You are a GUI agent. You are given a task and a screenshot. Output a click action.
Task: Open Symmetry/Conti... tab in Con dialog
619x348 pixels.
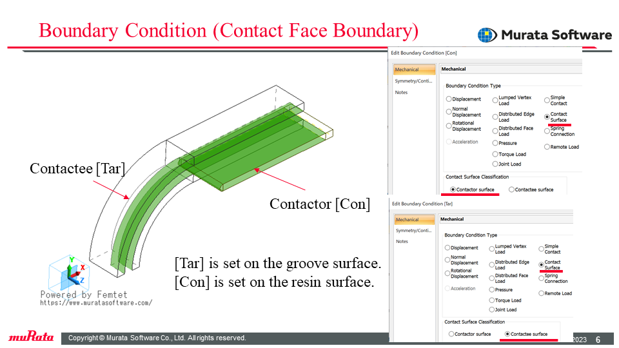click(413, 81)
